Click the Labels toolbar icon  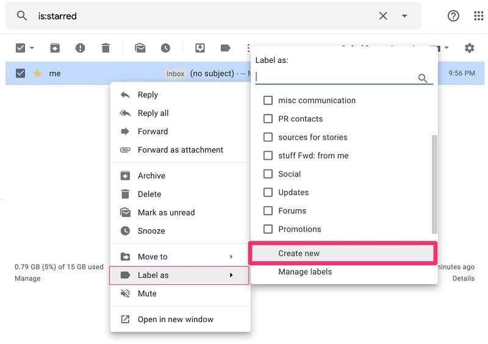click(225, 48)
